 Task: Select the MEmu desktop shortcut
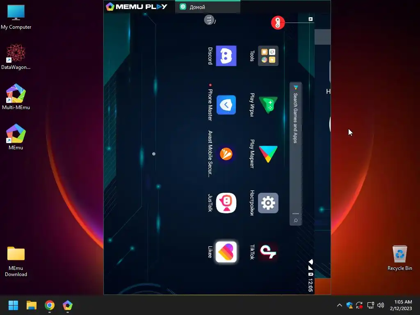16,137
